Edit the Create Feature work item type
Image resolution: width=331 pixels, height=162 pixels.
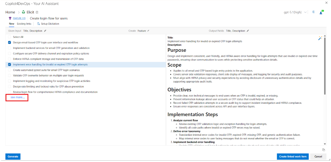point(148,31)
